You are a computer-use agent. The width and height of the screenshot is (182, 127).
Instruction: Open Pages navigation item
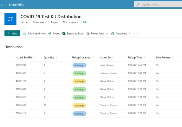[x=54, y=22]
